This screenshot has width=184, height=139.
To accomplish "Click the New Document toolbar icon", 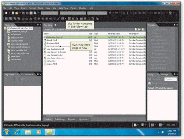I will (6, 13).
